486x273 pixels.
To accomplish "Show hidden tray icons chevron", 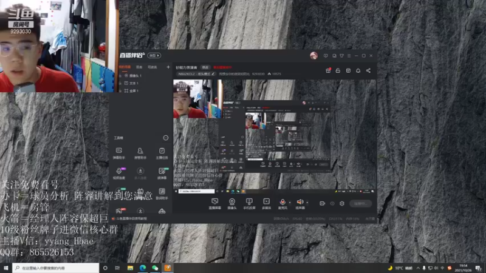I will click(x=418, y=268).
